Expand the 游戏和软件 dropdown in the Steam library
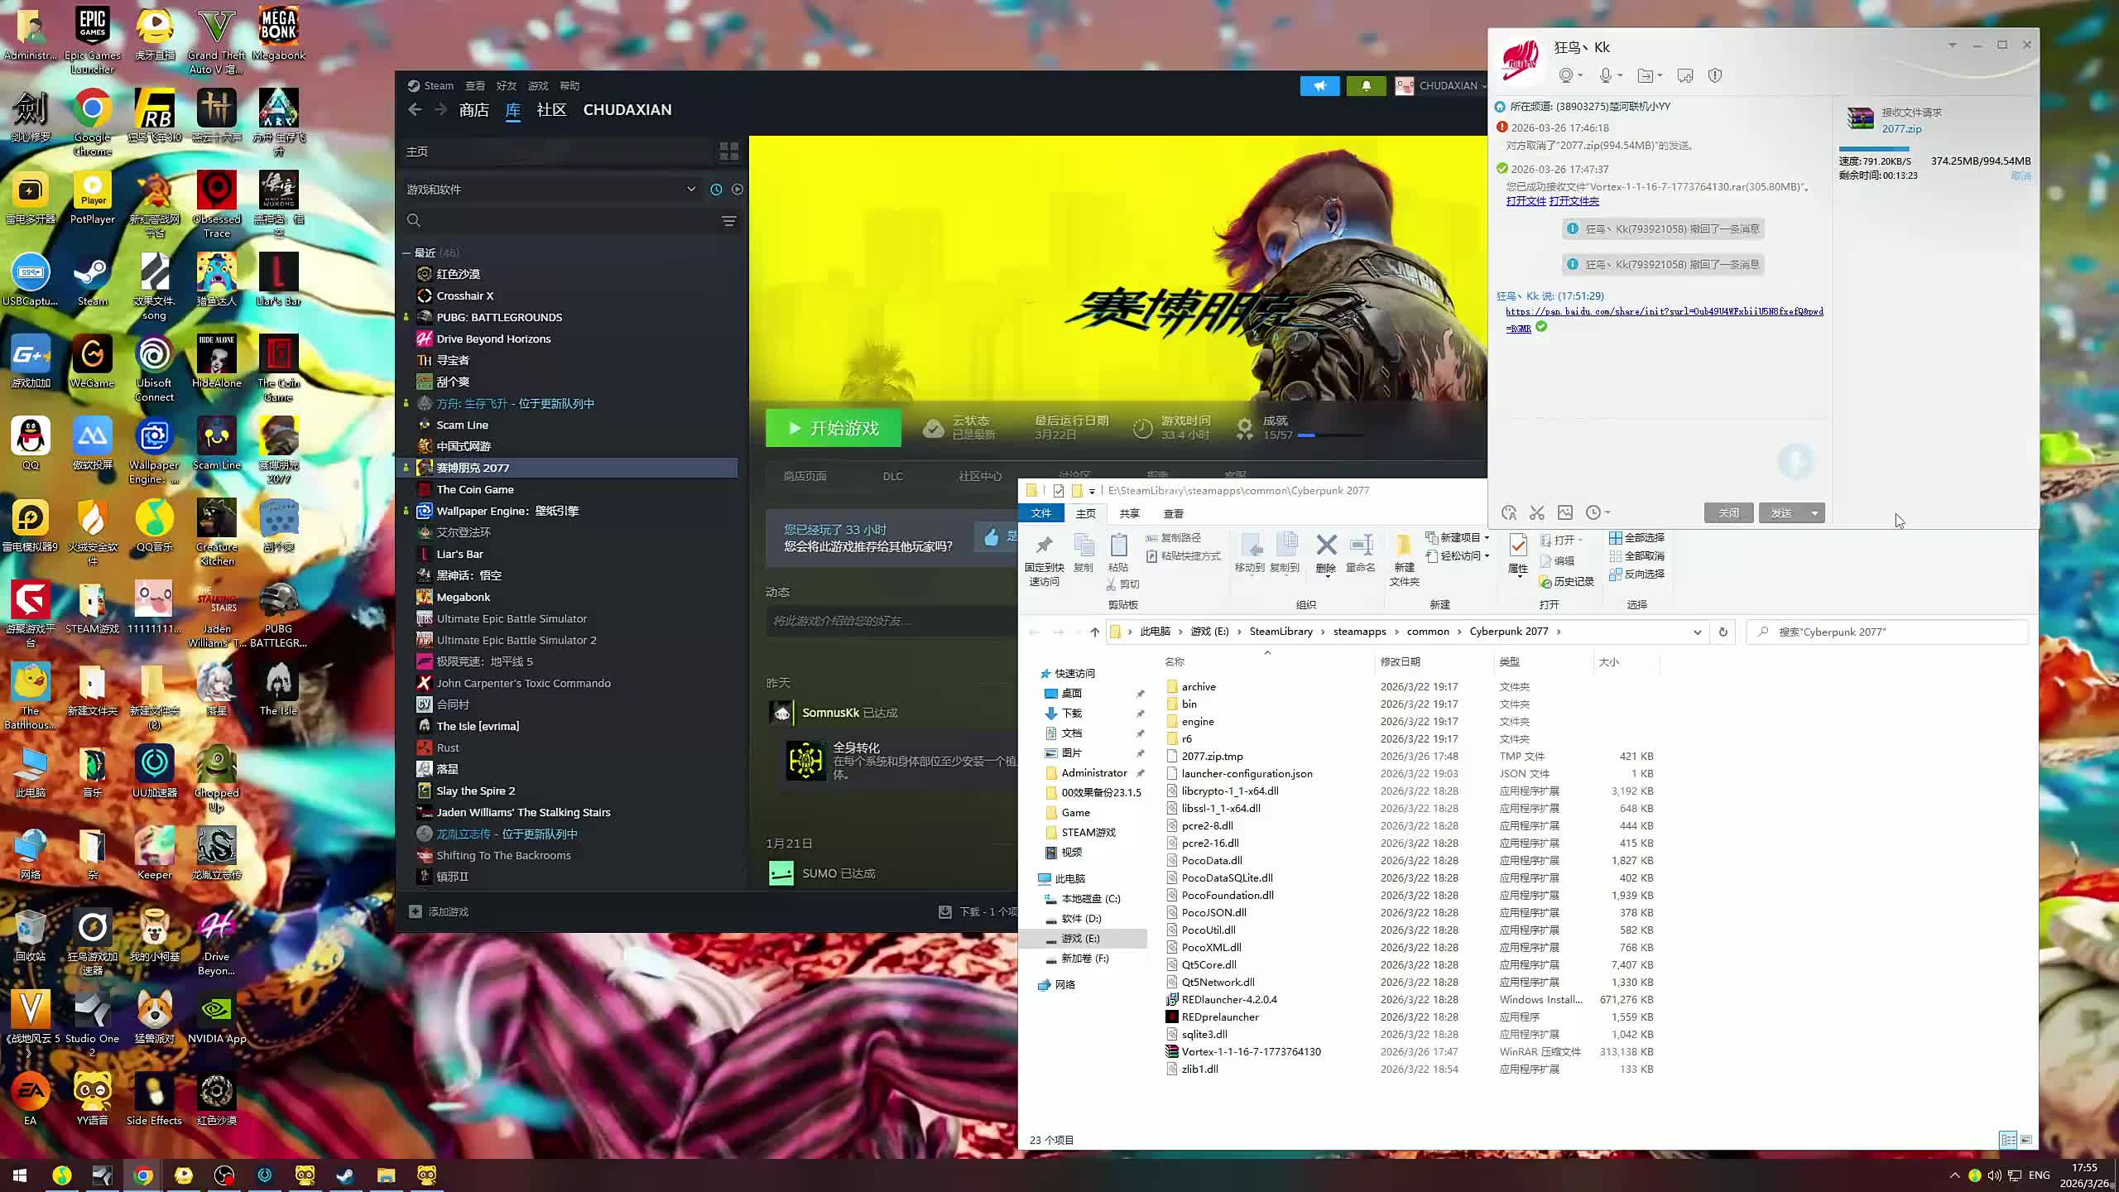The height and width of the screenshot is (1192, 2119). pyautogui.click(x=690, y=190)
